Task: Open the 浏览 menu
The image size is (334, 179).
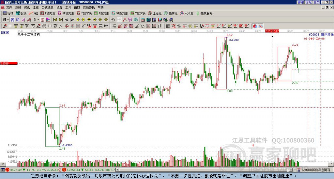Action: [x=18, y=8]
